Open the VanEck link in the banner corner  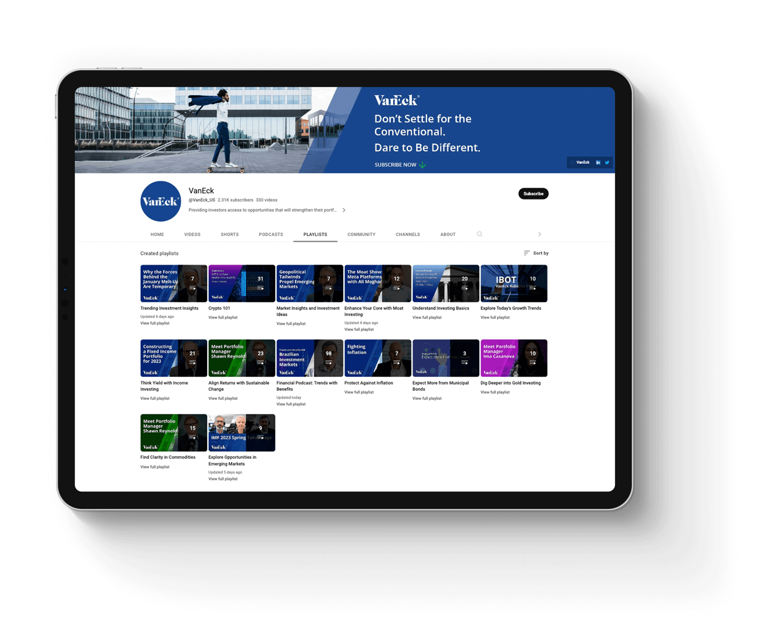tap(583, 163)
